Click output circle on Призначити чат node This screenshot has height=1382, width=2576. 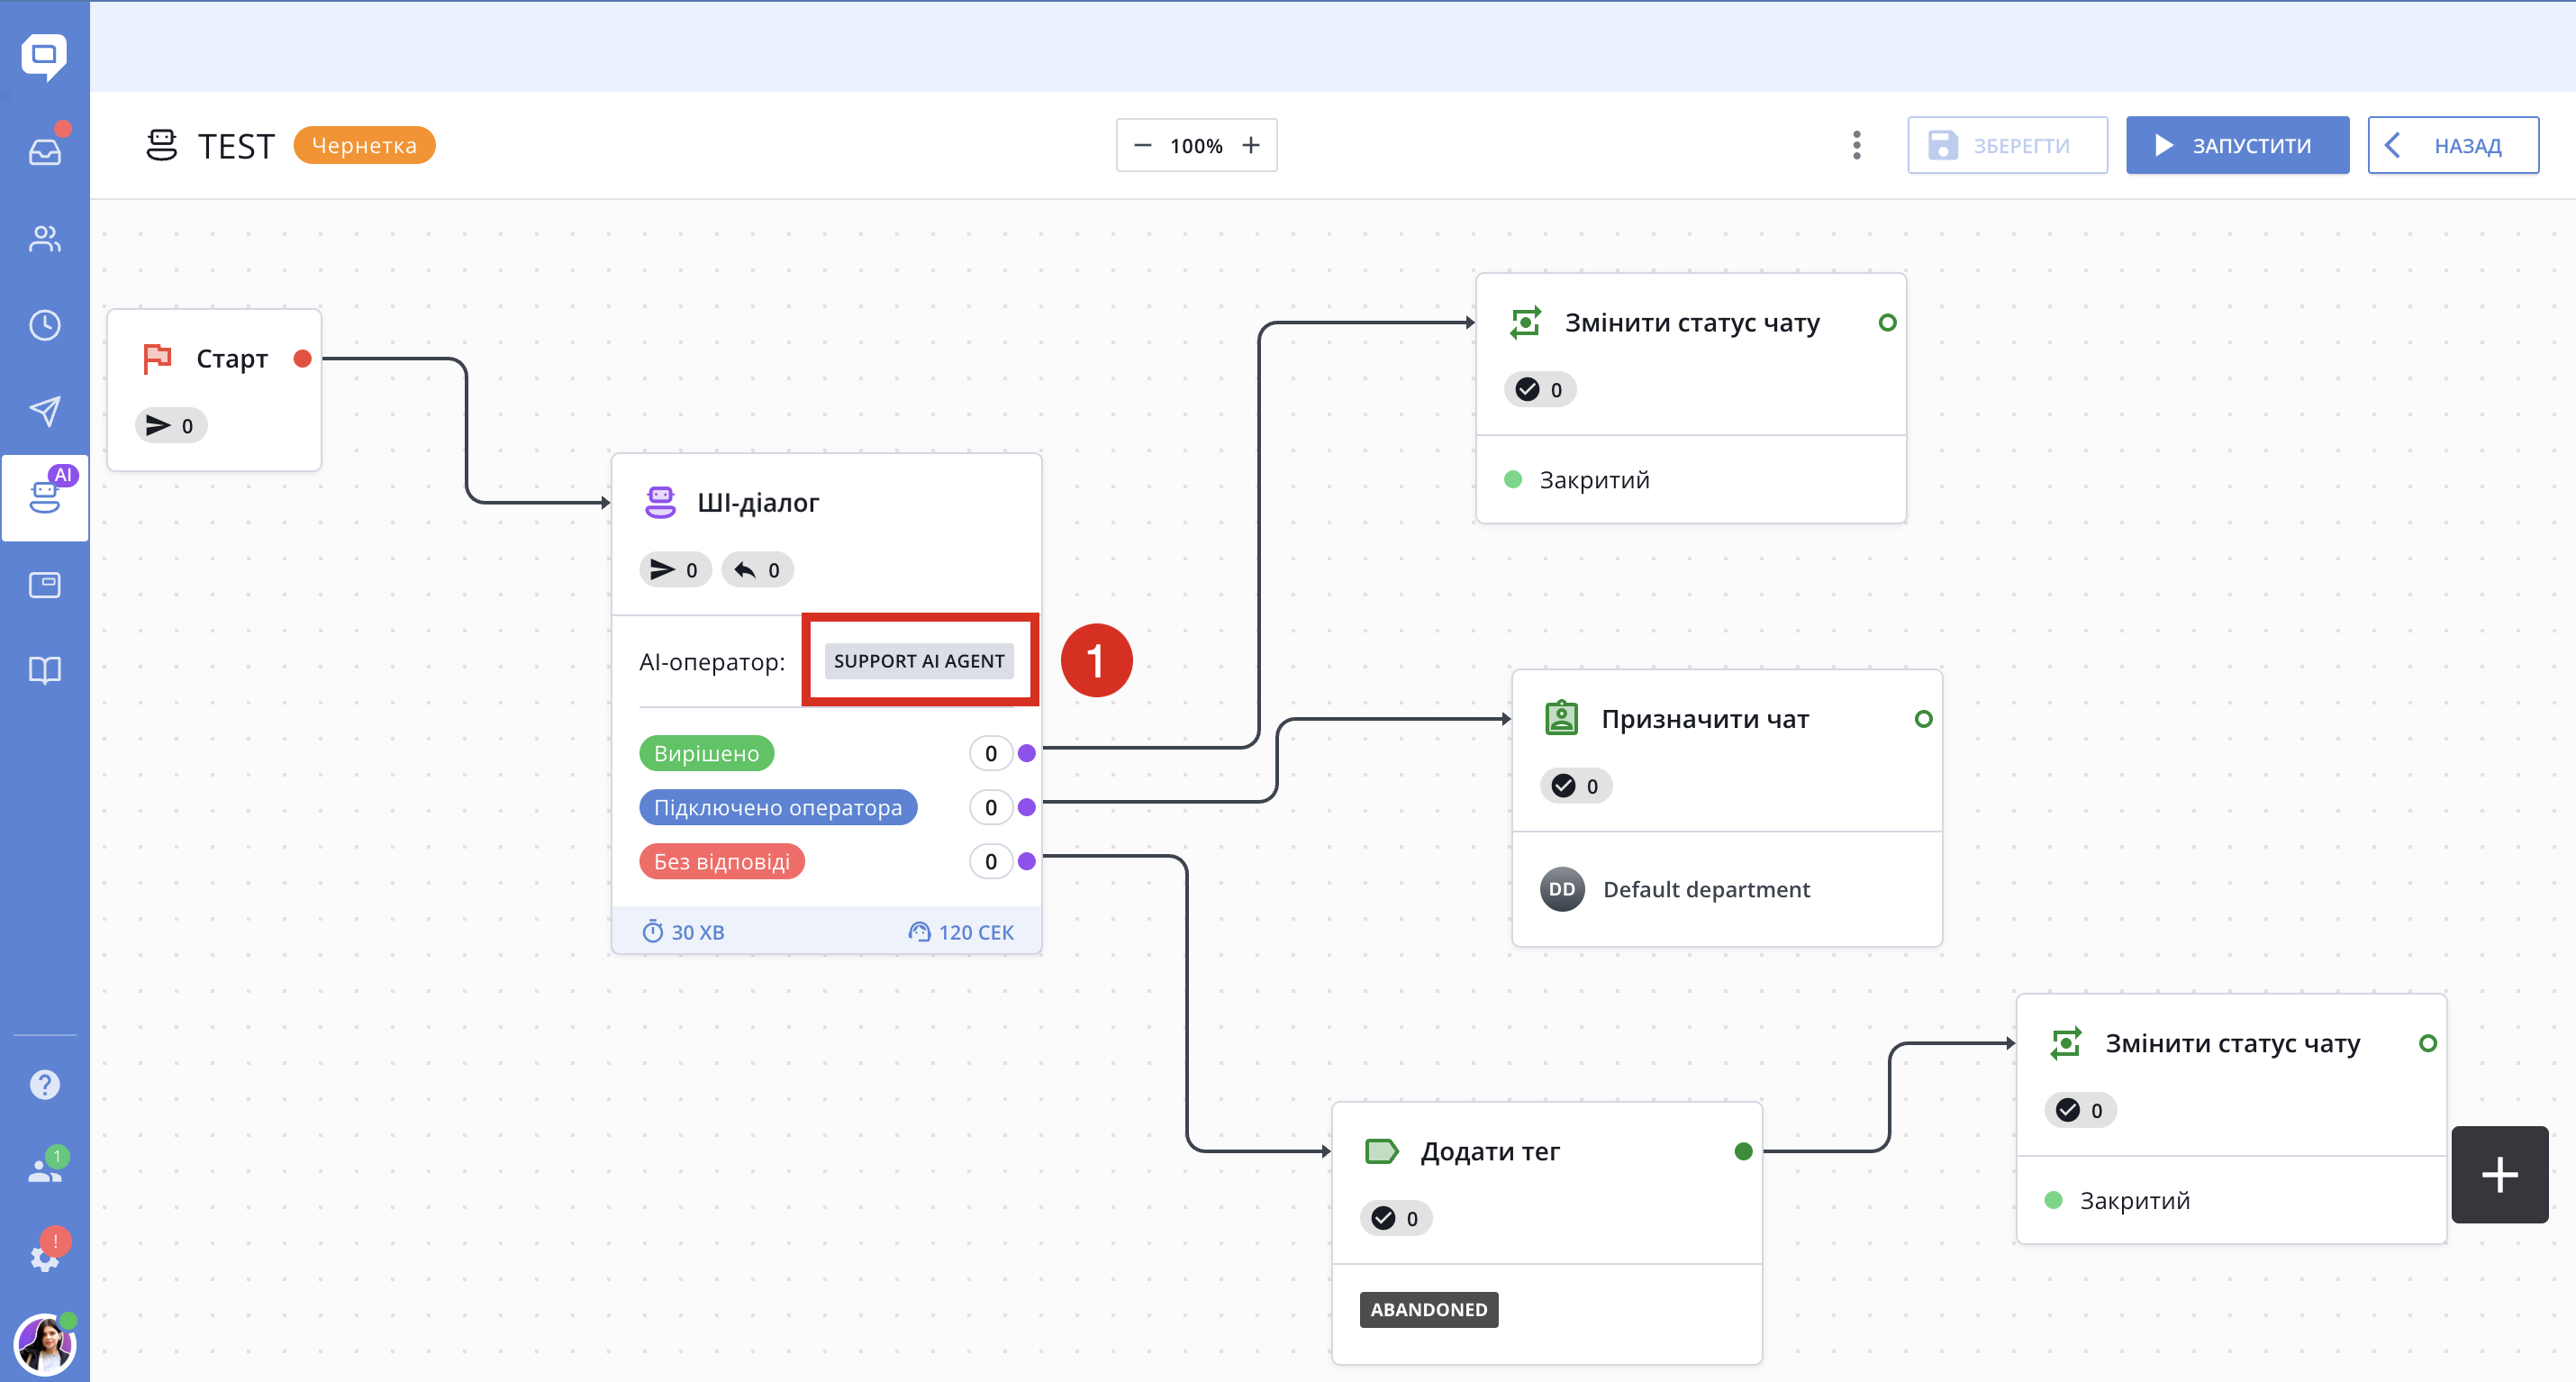tap(1924, 719)
